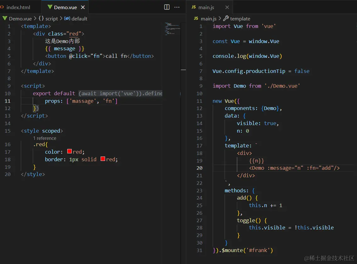The width and height of the screenshot is (357, 264).
Task: Click 'toggle() {' method definition
Action: coord(252,221)
